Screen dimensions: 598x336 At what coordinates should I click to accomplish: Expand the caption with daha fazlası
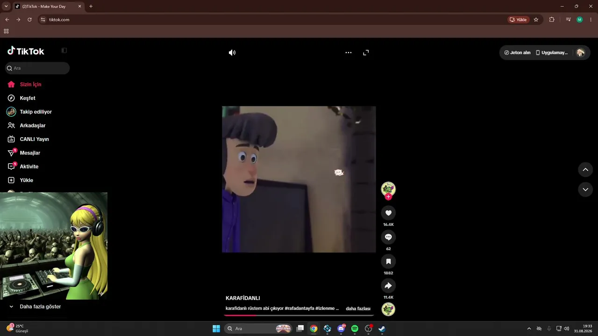358,309
